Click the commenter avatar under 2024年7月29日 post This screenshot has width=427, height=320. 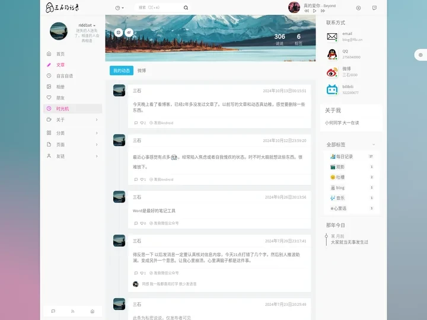(136, 284)
